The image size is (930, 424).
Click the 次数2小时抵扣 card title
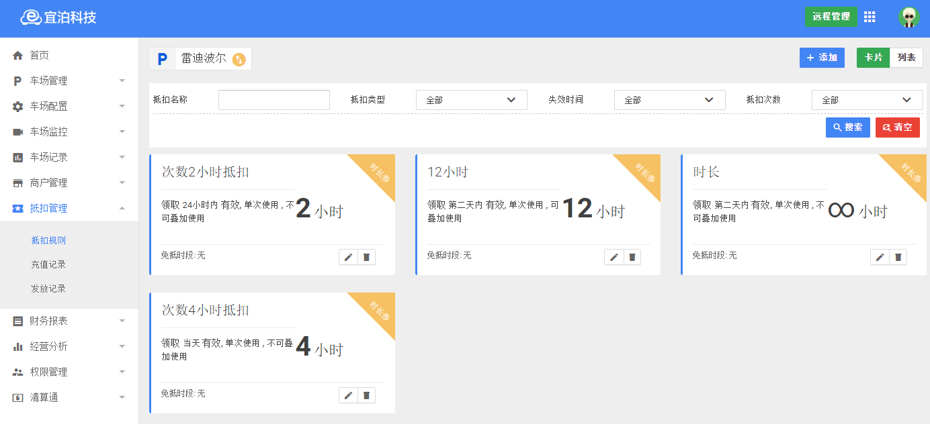pos(206,172)
